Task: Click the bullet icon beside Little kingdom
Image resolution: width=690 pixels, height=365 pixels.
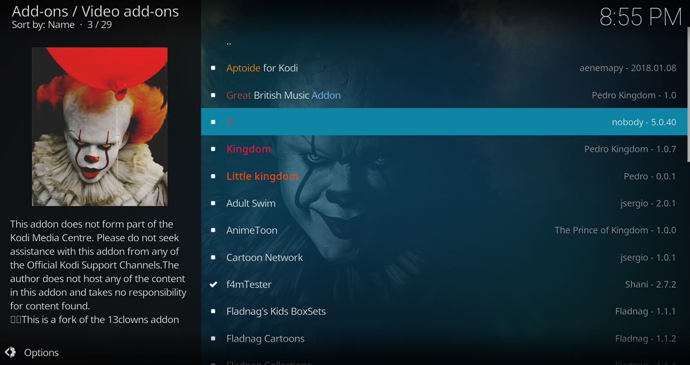Action: tap(213, 176)
